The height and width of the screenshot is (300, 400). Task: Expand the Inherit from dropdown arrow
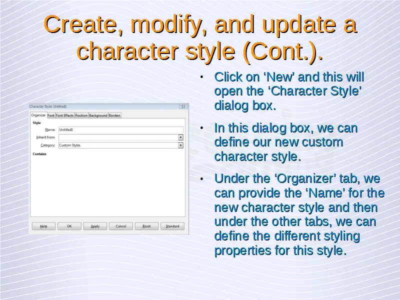pyautogui.click(x=180, y=137)
